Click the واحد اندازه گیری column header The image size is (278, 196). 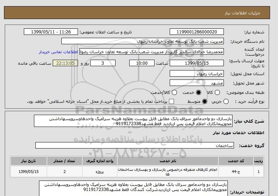point(100,161)
